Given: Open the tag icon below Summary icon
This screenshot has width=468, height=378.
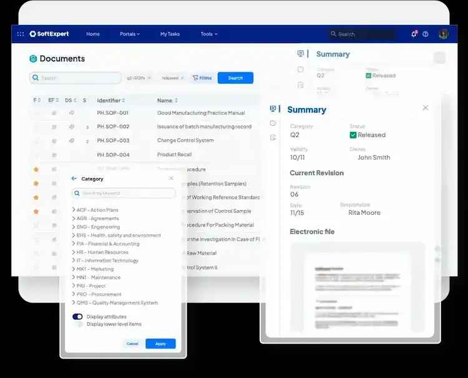Looking at the screenshot, I should pyautogui.click(x=273, y=123).
